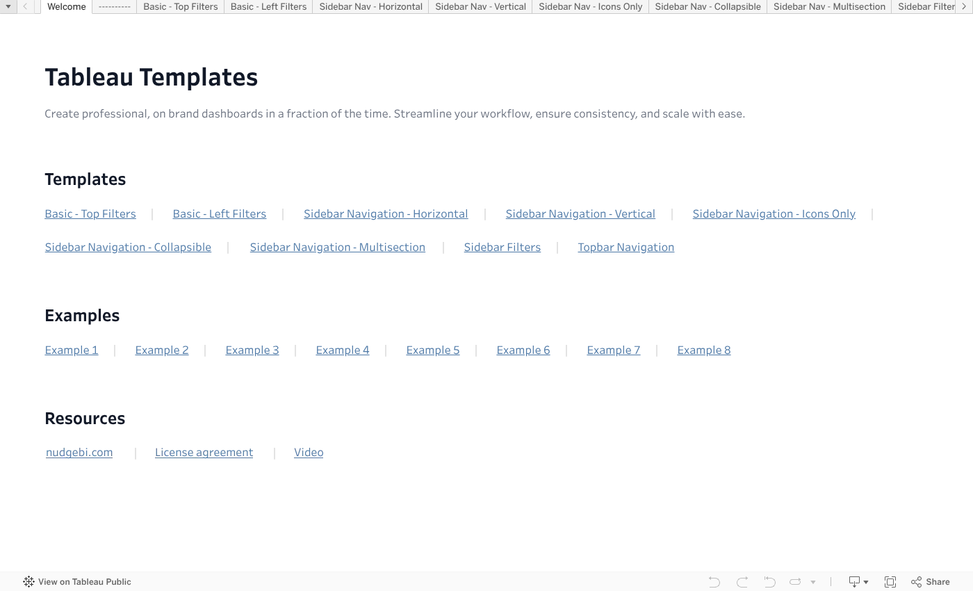
Task: Toggle full screen view icon
Action: (x=890, y=582)
